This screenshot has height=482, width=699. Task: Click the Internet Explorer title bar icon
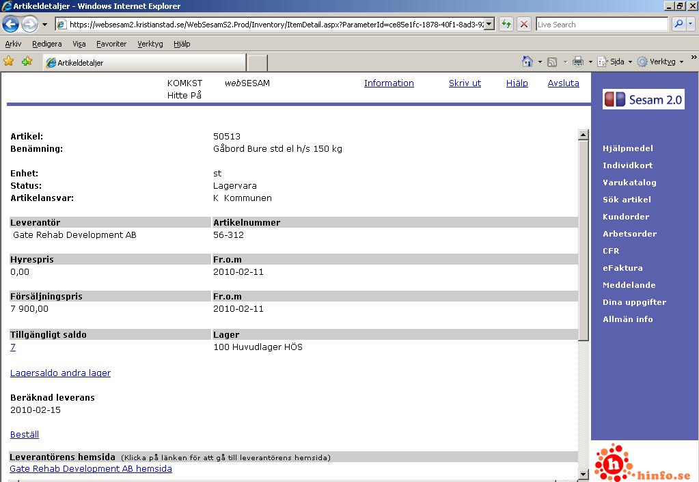[6, 5]
